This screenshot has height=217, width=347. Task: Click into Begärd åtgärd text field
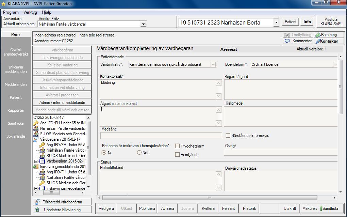click(x=281, y=90)
